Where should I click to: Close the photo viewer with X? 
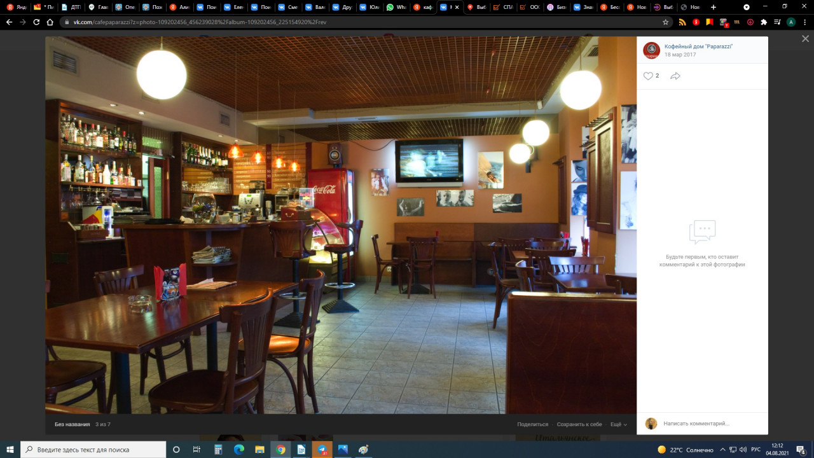pyautogui.click(x=805, y=39)
